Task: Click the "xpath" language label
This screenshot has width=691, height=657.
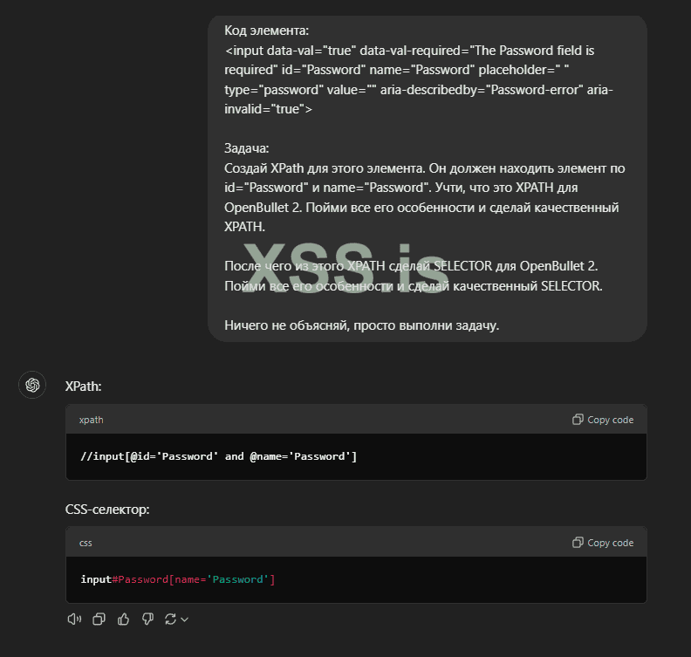Action: 91,420
